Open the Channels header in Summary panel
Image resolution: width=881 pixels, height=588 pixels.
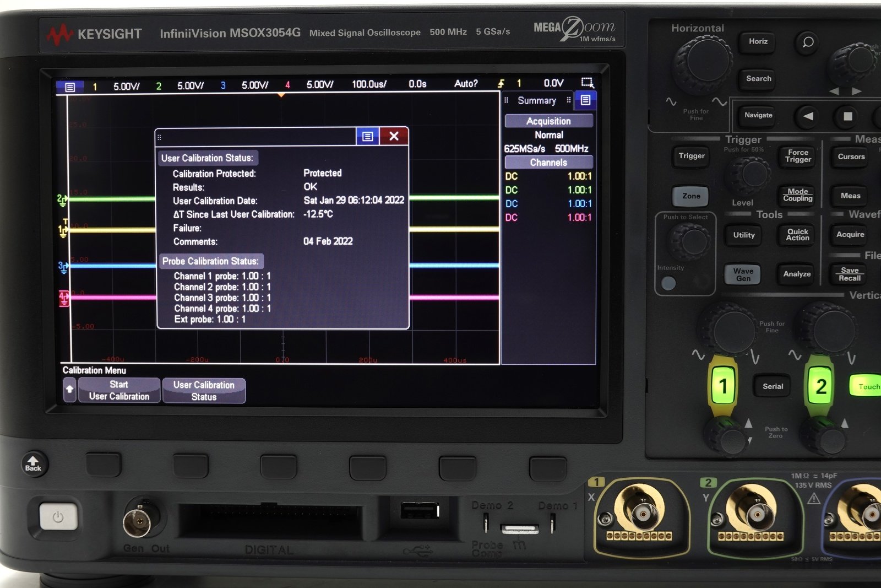(548, 162)
